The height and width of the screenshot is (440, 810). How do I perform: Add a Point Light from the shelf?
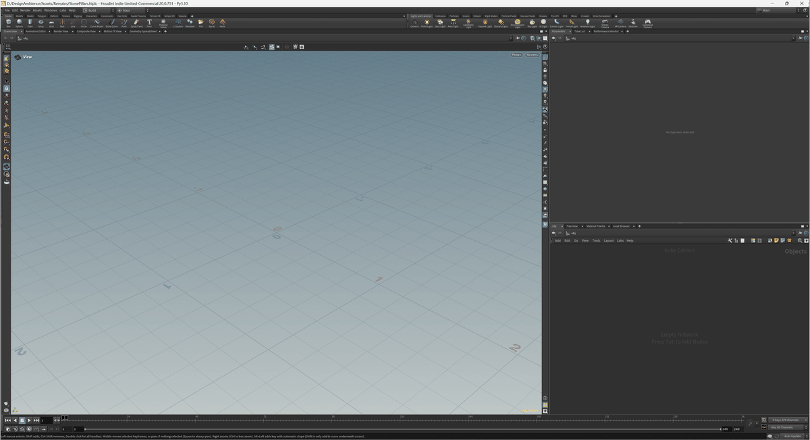427,22
